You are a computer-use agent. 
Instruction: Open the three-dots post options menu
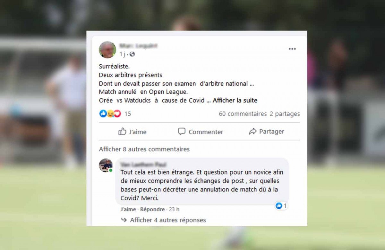[292, 49]
